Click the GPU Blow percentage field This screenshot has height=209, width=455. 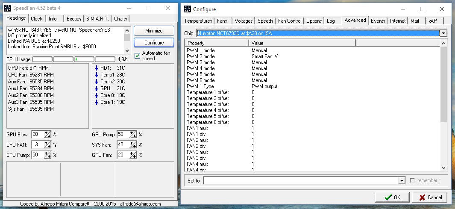click(38, 134)
